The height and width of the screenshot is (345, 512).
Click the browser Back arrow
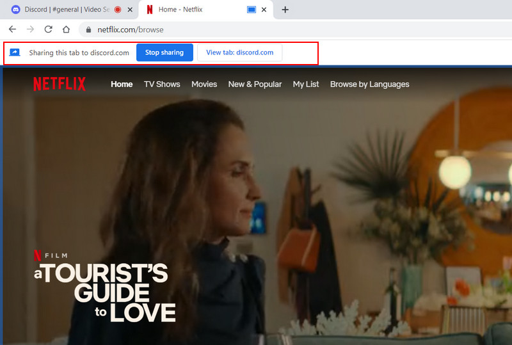(12, 29)
